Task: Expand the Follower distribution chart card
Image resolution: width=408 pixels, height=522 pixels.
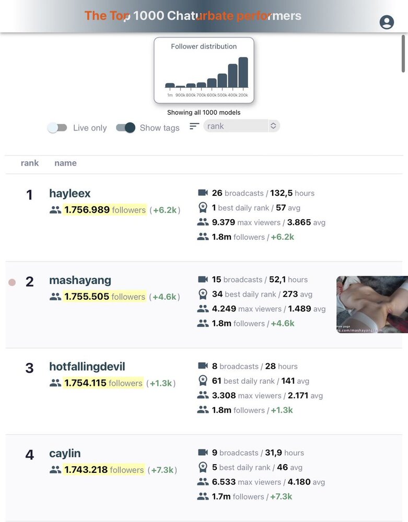Action: click(204, 70)
